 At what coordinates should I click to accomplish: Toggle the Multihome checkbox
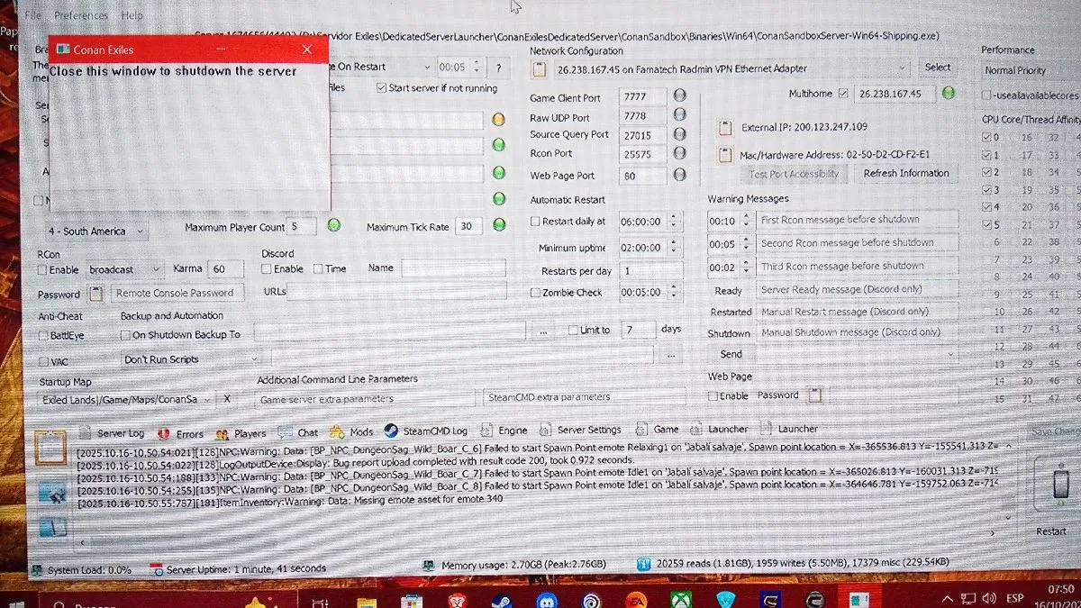pyautogui.click(x=843, y=93)
